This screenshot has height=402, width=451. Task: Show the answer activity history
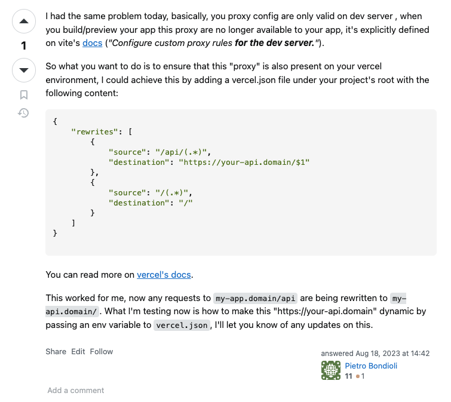point(23,113)
